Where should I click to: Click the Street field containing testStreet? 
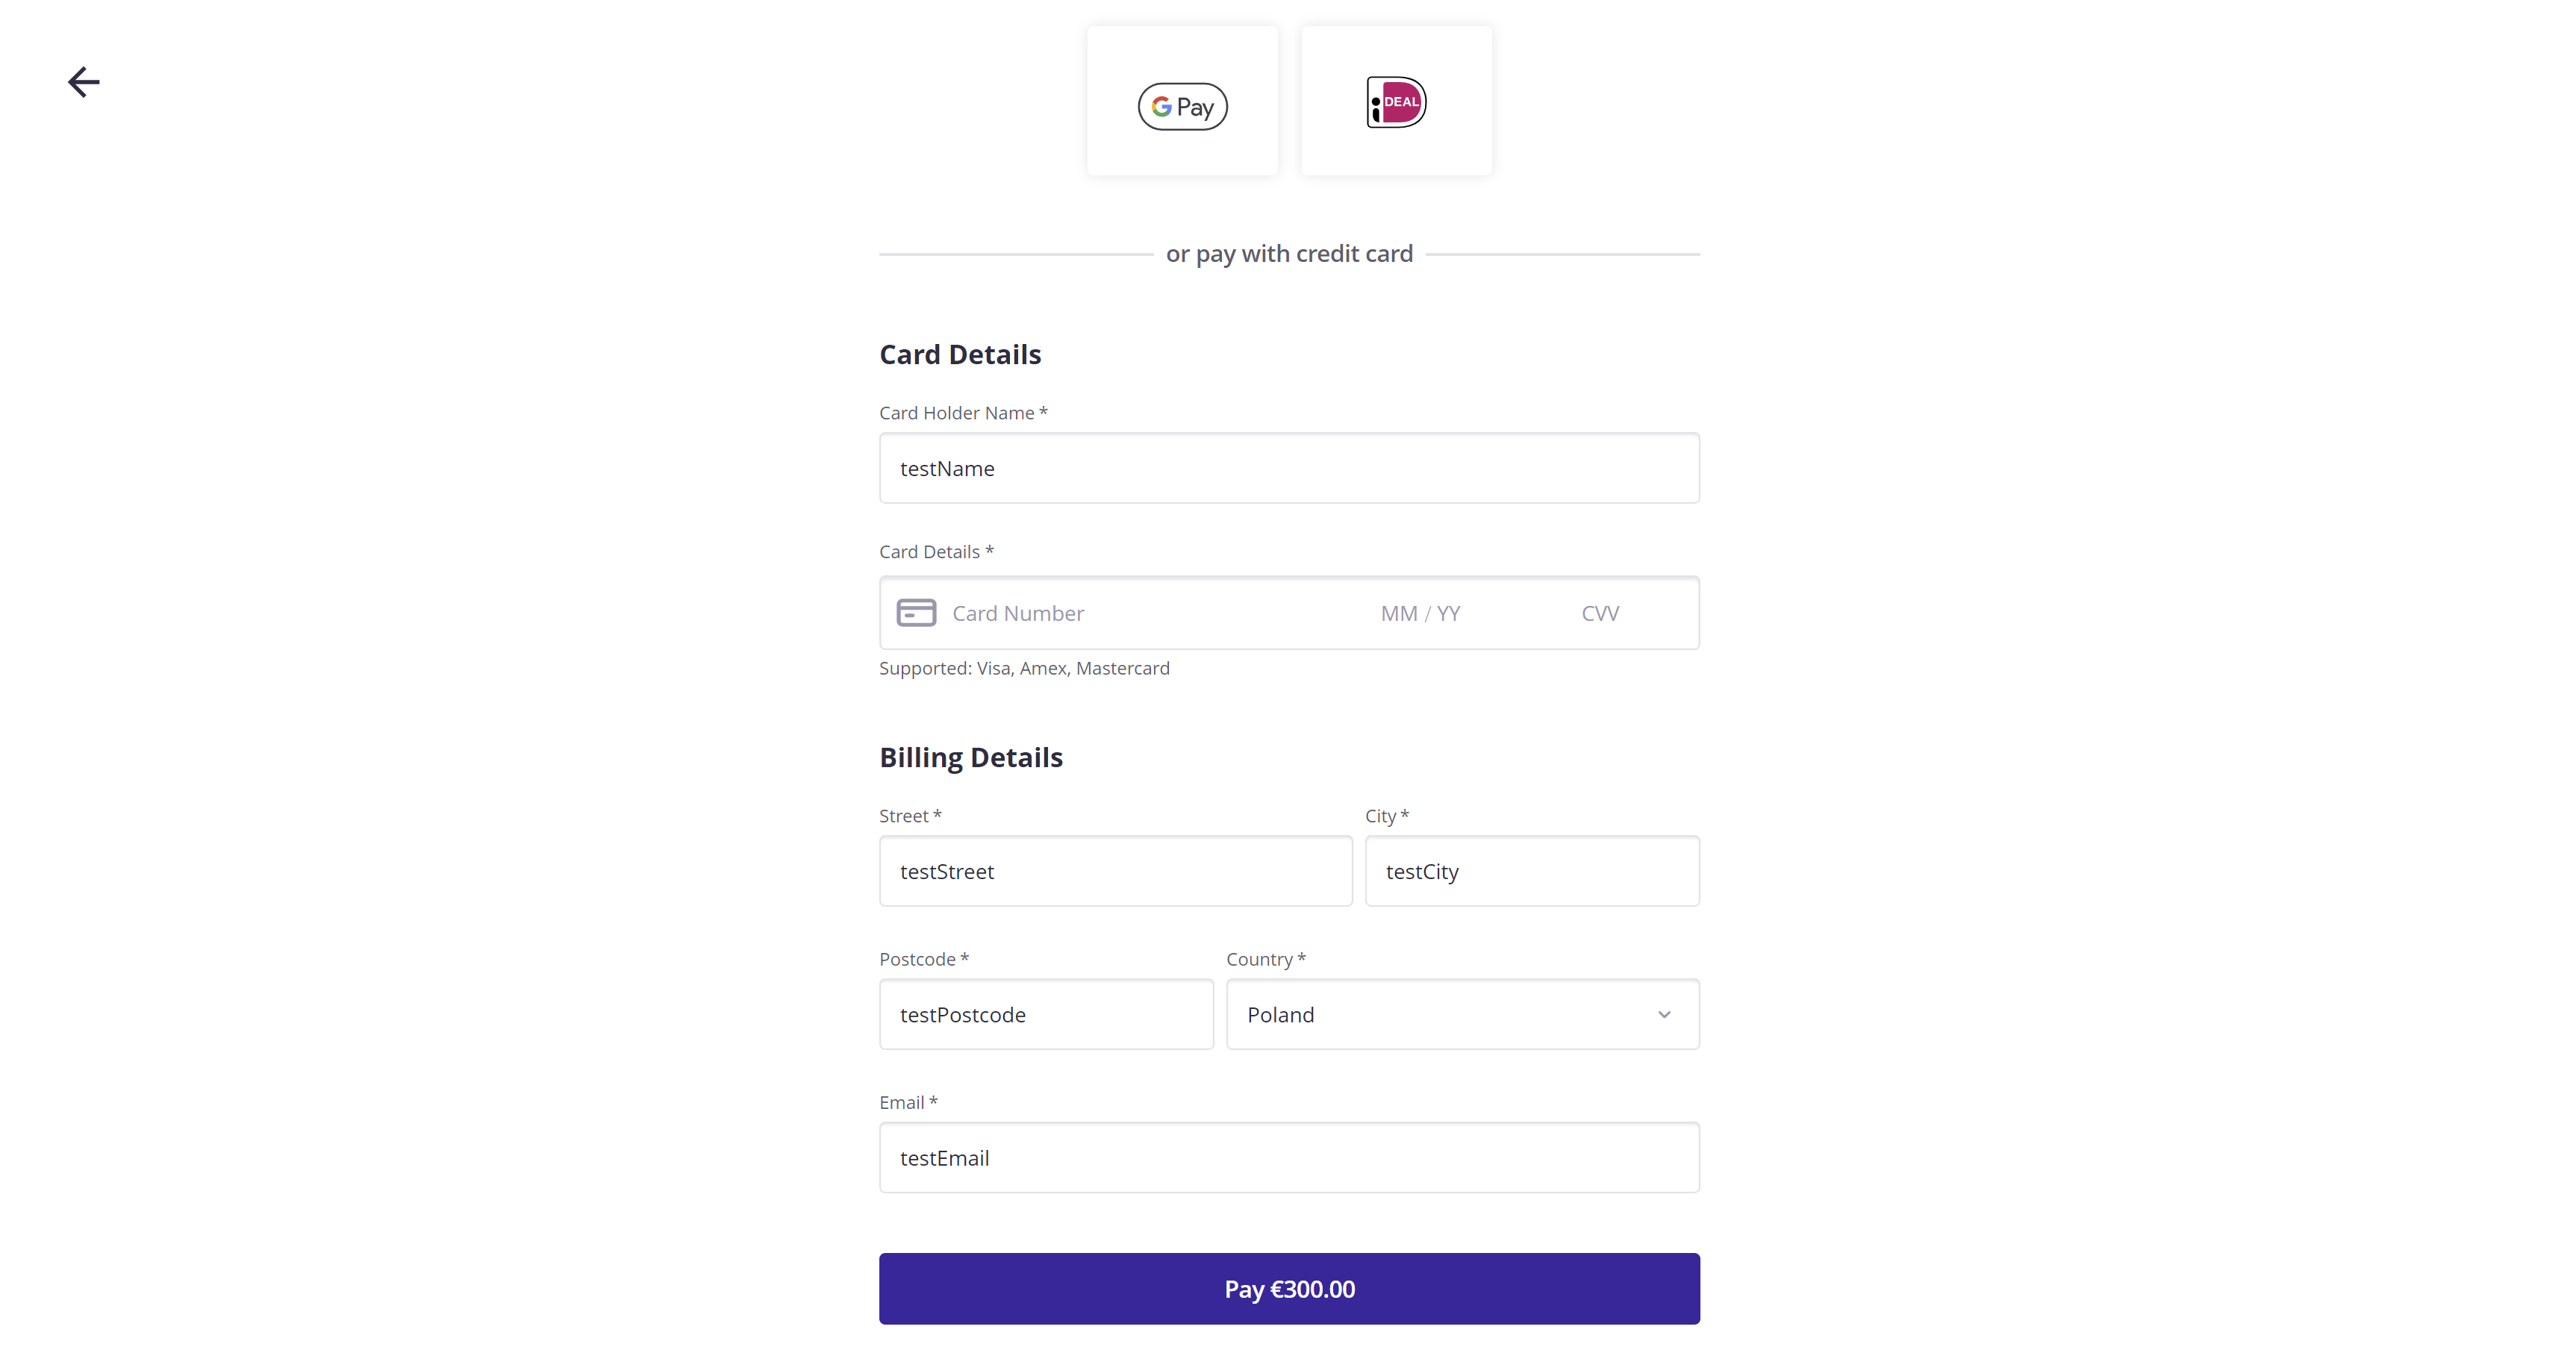(1114, 871)
